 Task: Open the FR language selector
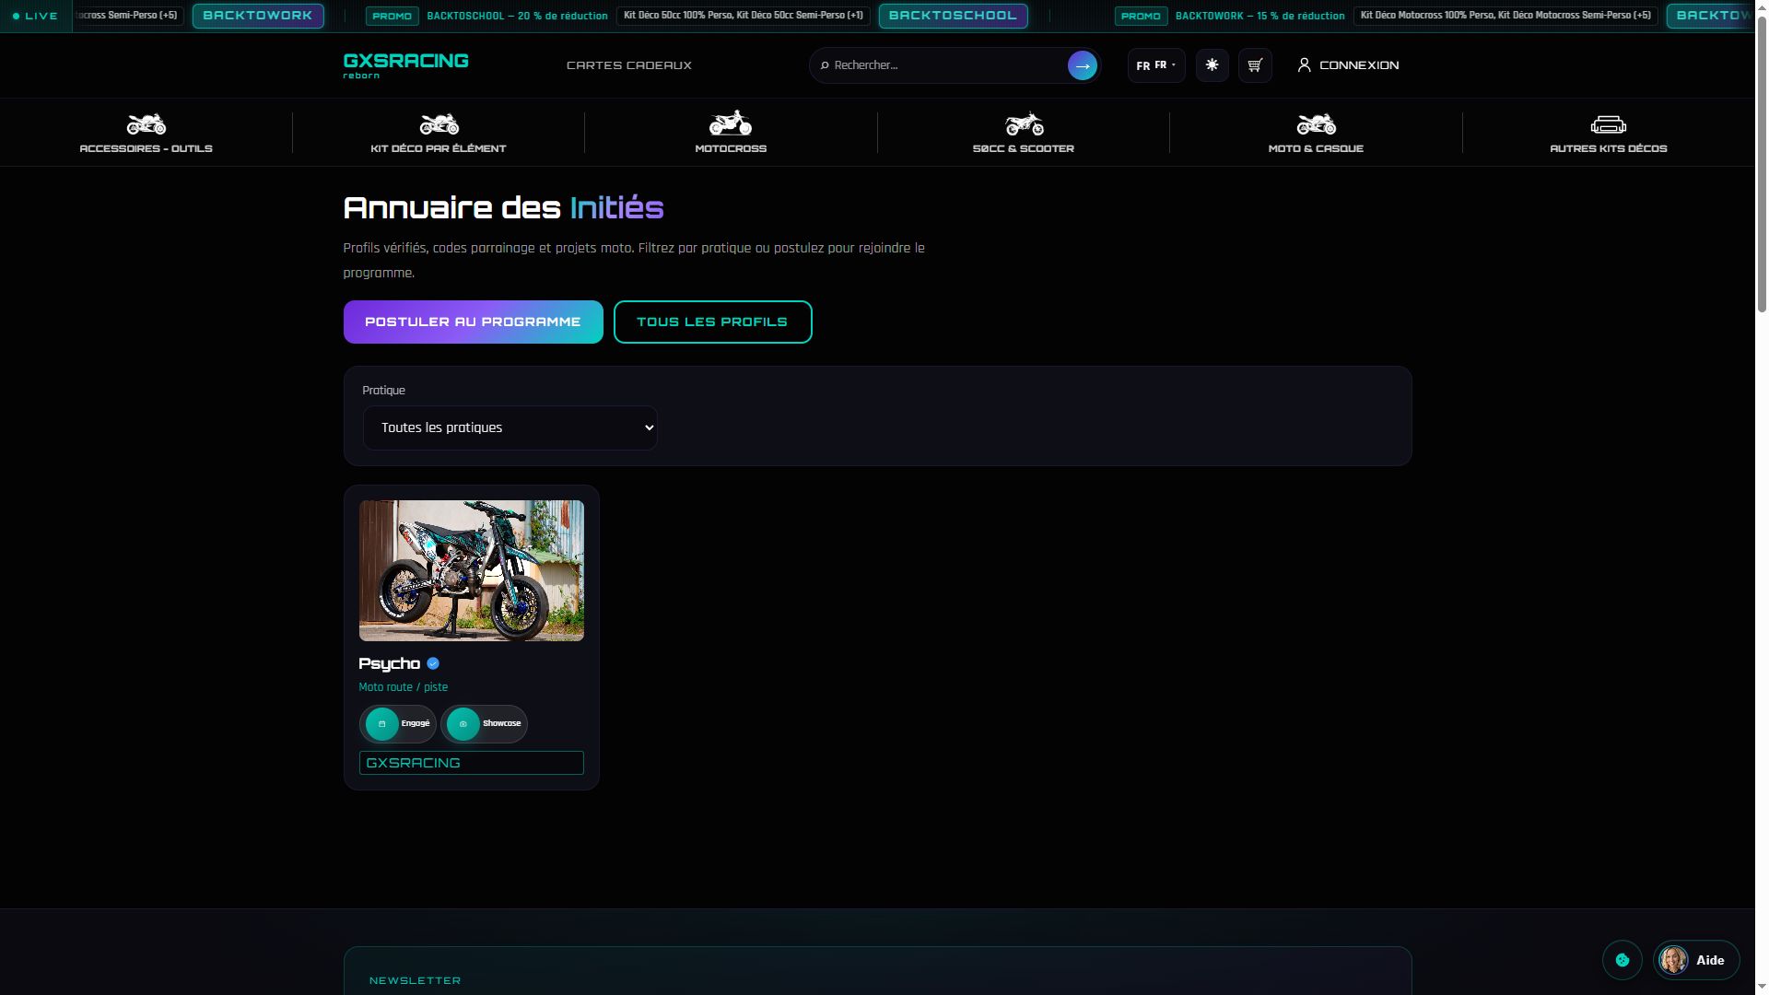click(x=1156, y=65)
